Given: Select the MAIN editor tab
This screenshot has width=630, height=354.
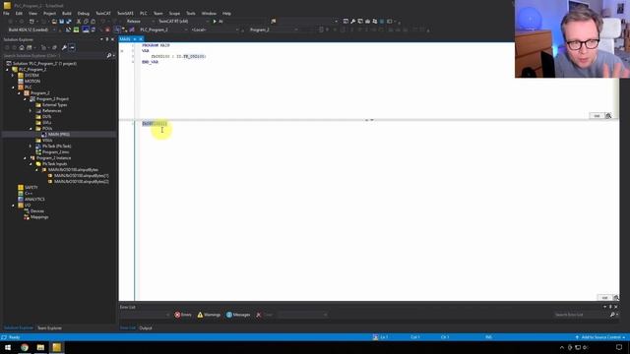Looking at the screenshot, I should click(125, 39).
